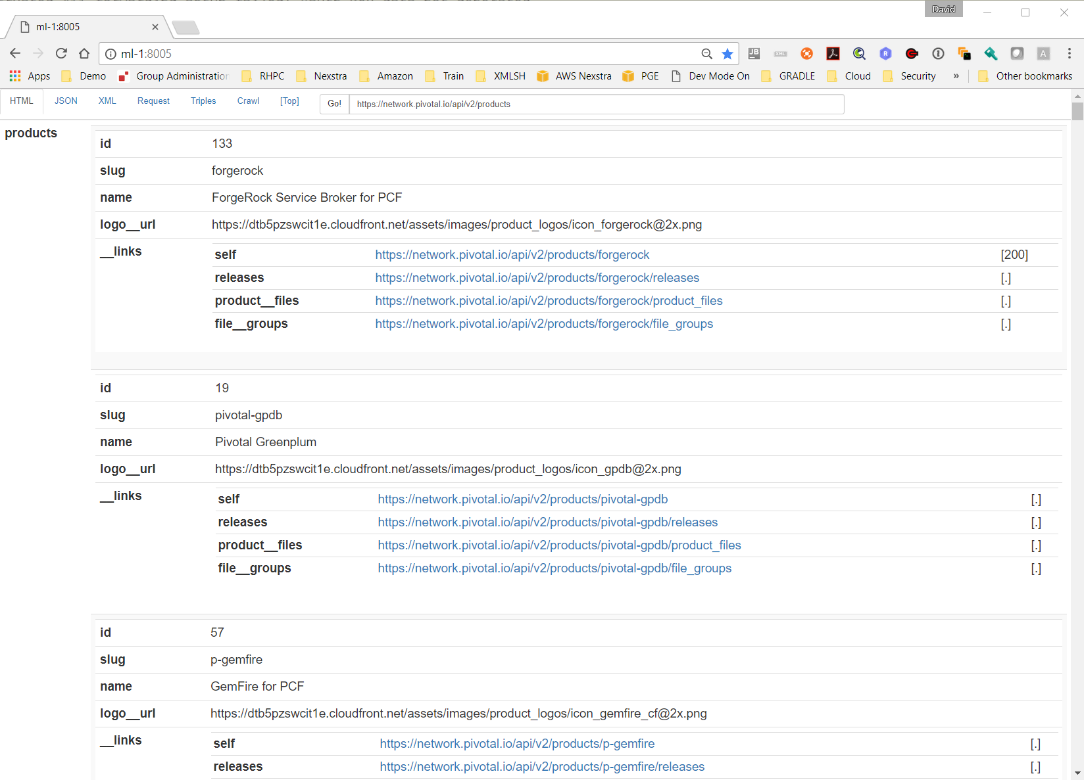Click the site info icon in address bar
The width and height of the screenshot is (1084, 780).
[x=111, y=54]
